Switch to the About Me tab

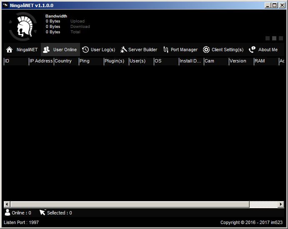[268, 50]
